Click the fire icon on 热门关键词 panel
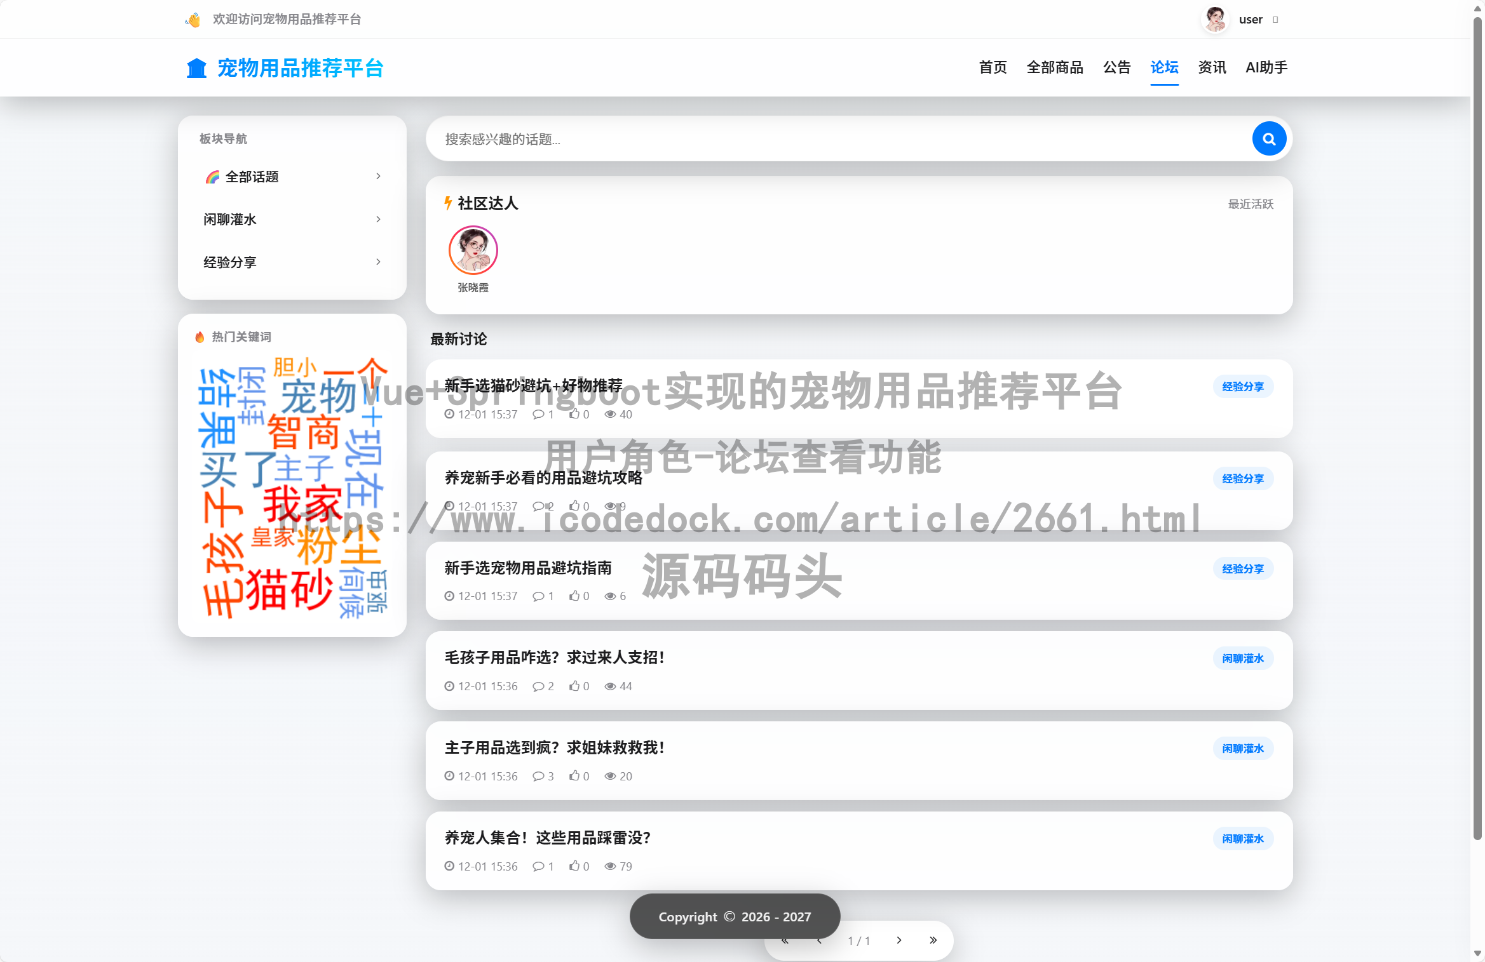Viewport: 1485px width, 962px height. (199, 337)
